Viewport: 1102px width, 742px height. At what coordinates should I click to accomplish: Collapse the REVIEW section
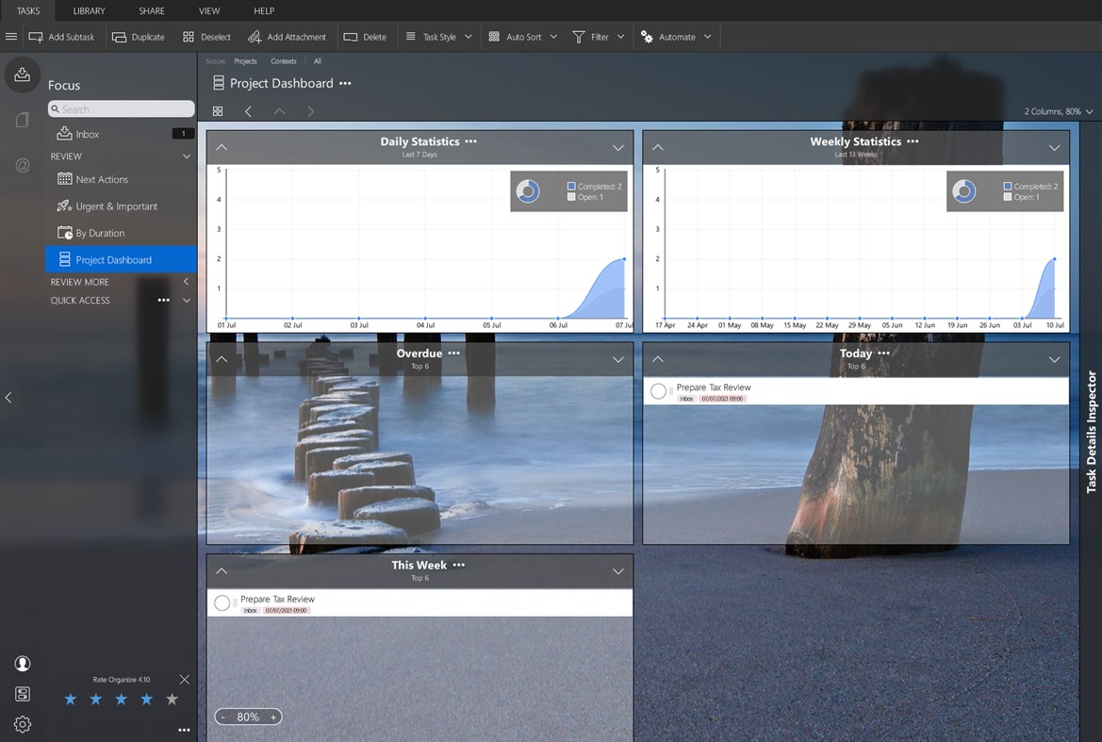[x=187, y=156]
